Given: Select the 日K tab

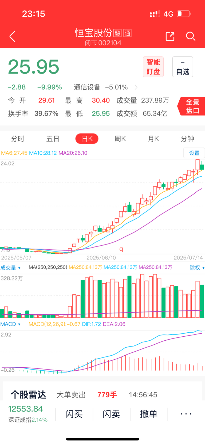Looking at the screenshot, I should 87,139.
